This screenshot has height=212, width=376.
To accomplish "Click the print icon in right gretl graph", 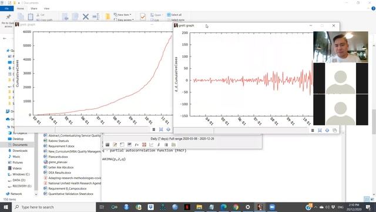I will [x=335, y=130].
